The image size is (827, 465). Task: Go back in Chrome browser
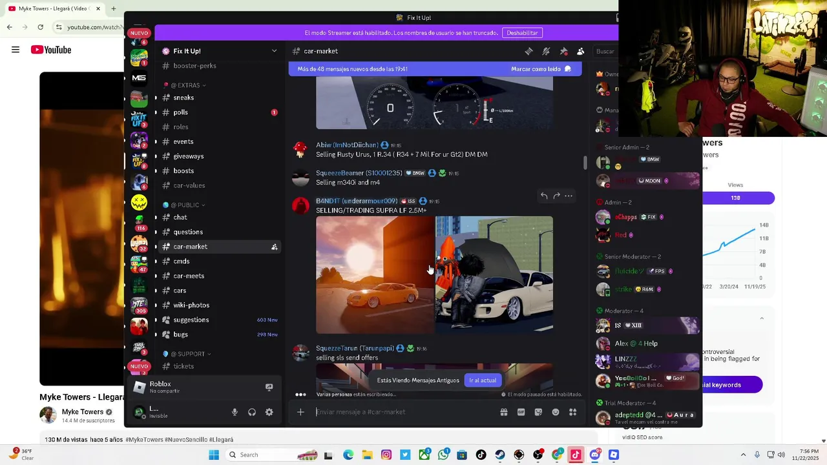click(9, 27)
